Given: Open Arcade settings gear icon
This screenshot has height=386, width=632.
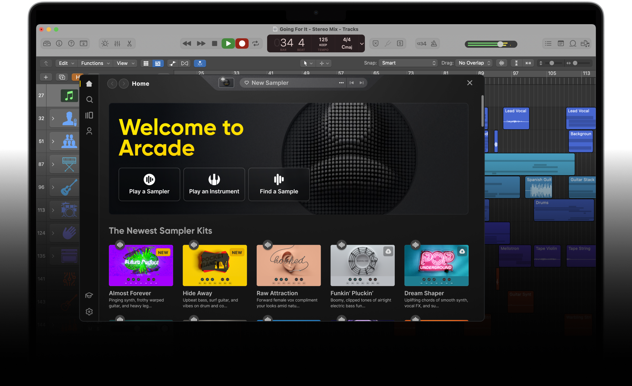Looking at the screenshot, I should (x=89, y=312).
